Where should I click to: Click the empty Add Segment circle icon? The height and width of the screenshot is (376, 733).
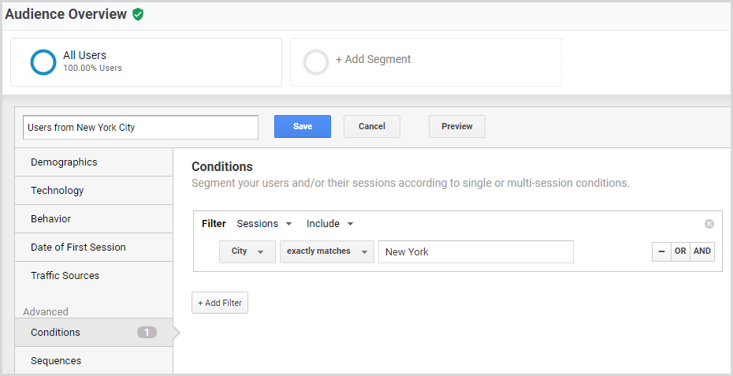pyautogui.click(x=316, y=62)
